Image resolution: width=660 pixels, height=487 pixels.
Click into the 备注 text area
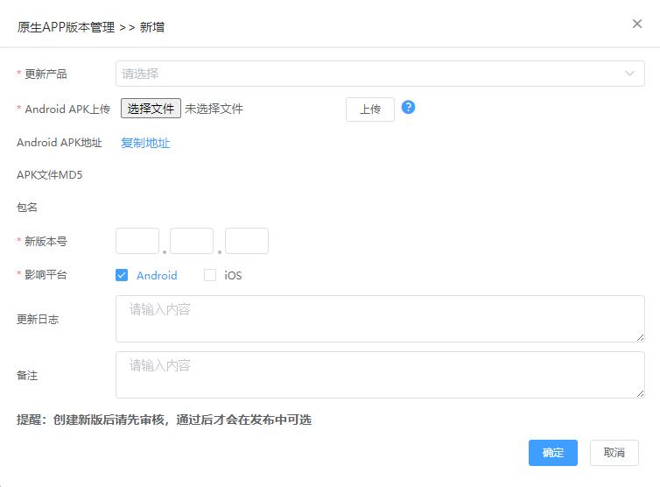[x=380, y=375]
